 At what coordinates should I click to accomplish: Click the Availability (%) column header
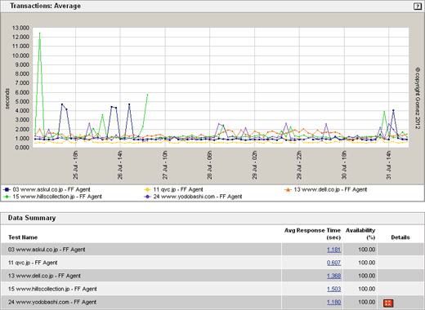pyautogui.click(x=360, y=234)
